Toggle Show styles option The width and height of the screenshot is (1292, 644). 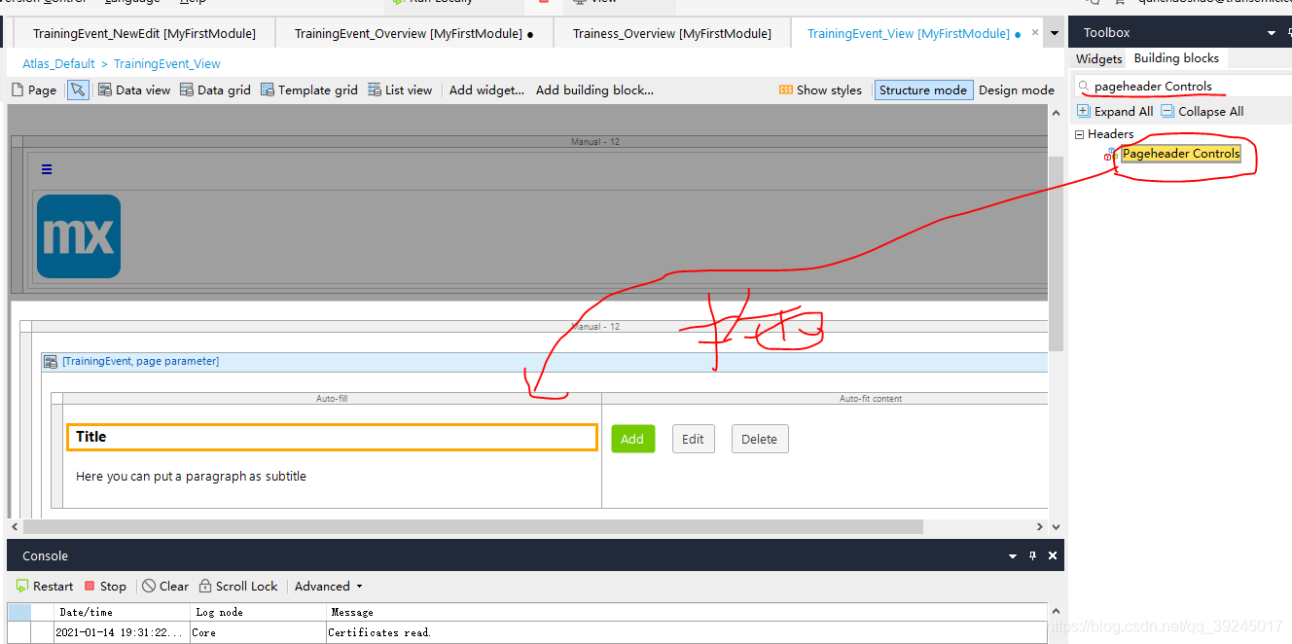click(820, 90)
